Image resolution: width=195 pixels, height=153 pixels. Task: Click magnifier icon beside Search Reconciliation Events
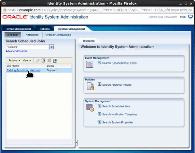tap(100, 62)
